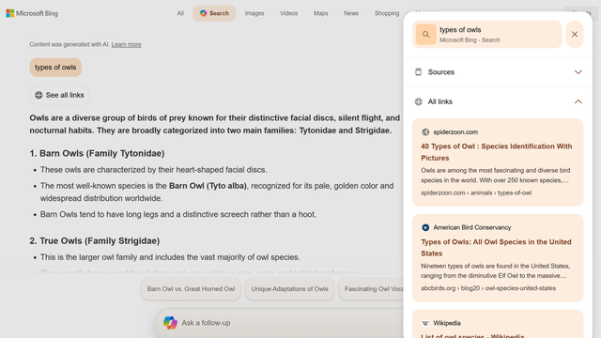Click the spiderzoon.com site favicon
The width and height of the screenshot is (601, 338).
click(x=425, y=132)
